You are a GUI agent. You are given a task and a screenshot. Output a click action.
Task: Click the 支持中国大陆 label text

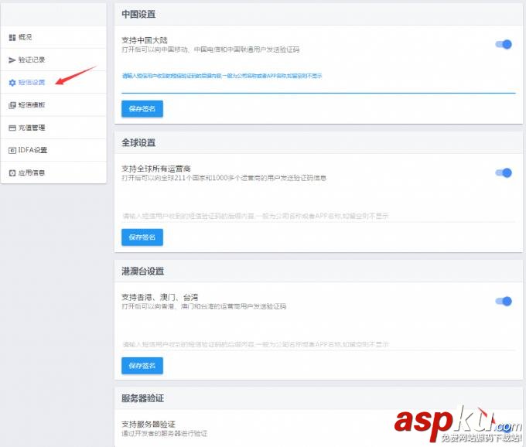144,40
